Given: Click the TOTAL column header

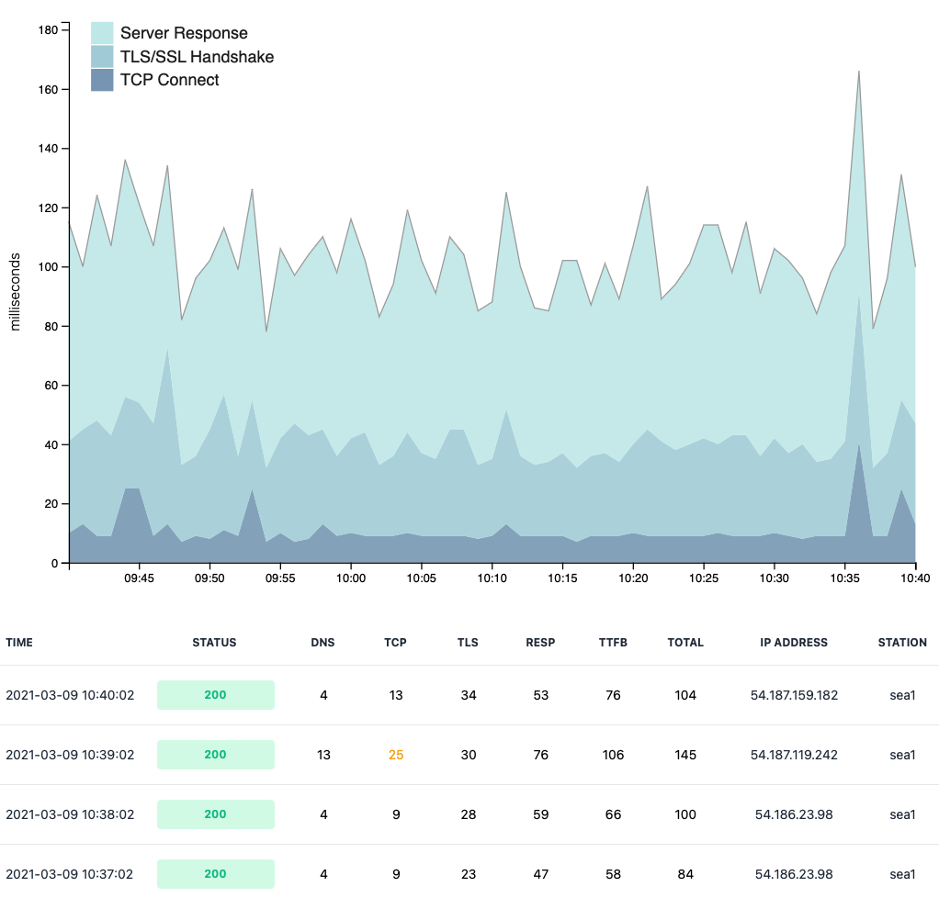Looking at the screenshot, I should click(x=685, y=643).
